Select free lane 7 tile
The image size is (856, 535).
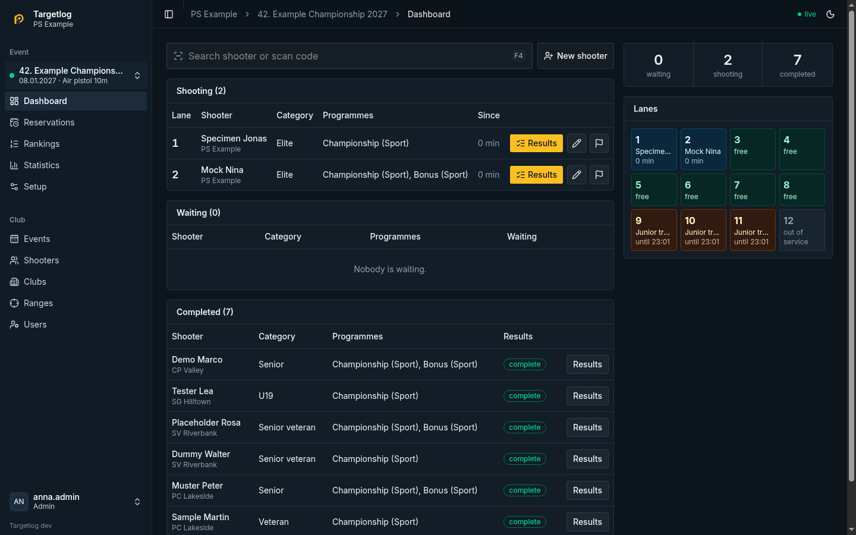click(753, 190)
